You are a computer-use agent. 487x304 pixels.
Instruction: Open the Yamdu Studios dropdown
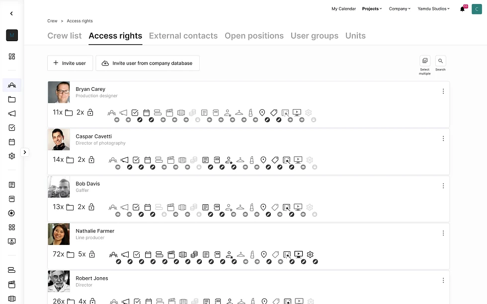(x=433, y=9)
